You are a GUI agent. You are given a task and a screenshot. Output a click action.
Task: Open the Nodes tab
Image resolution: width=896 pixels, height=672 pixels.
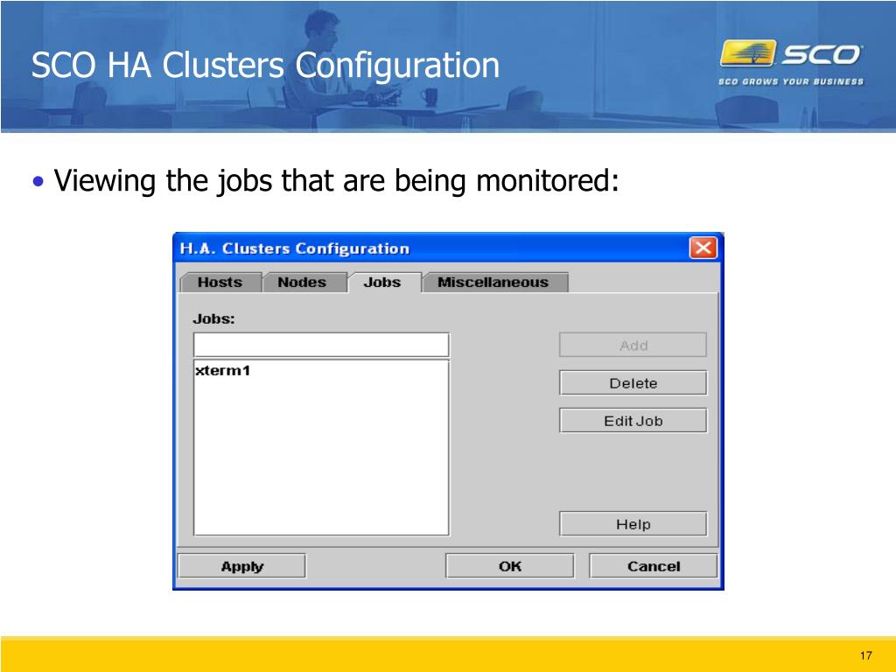(303, 283)
